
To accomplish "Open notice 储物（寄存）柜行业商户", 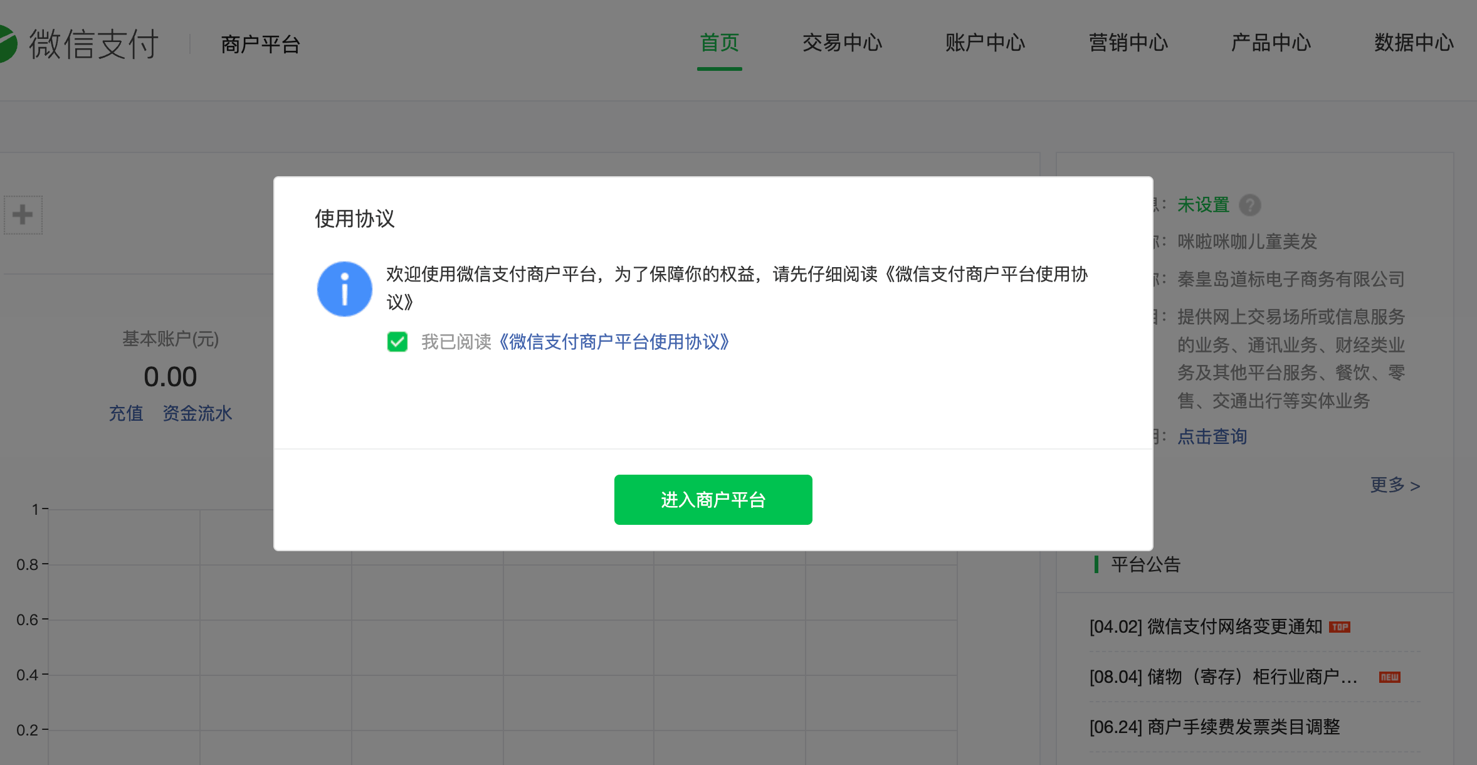I will pyautogui.click(x=1224, y=677).
